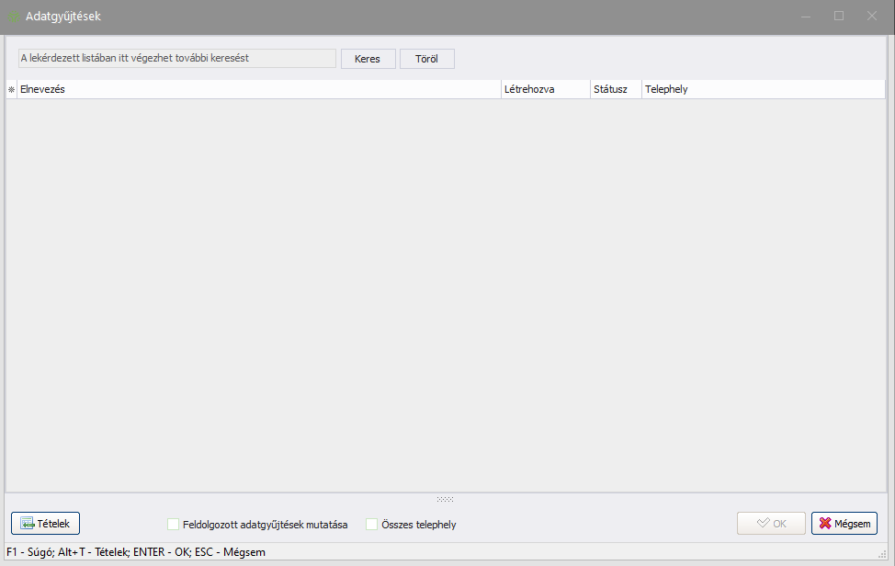The image size is (895, 566).
Task: Sort list by Státusz column header
Action: click(x=615, y=90)
